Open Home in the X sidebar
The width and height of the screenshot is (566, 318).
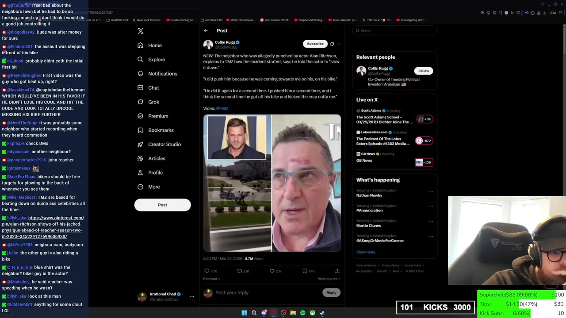pos(149,45)
